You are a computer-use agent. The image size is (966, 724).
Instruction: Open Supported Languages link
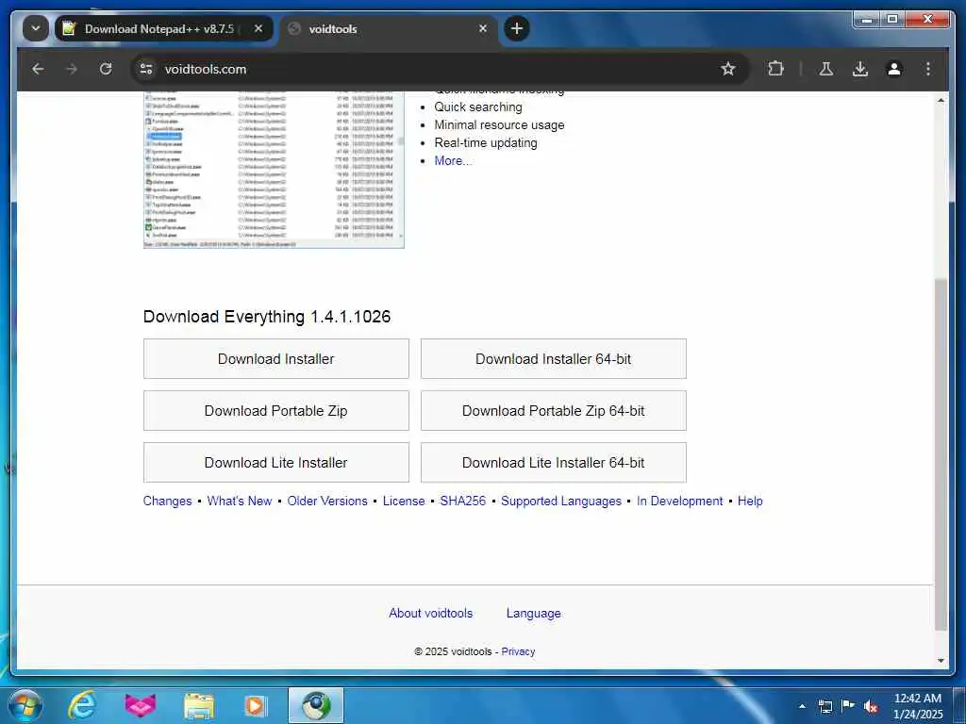click(x=561, y=502)
